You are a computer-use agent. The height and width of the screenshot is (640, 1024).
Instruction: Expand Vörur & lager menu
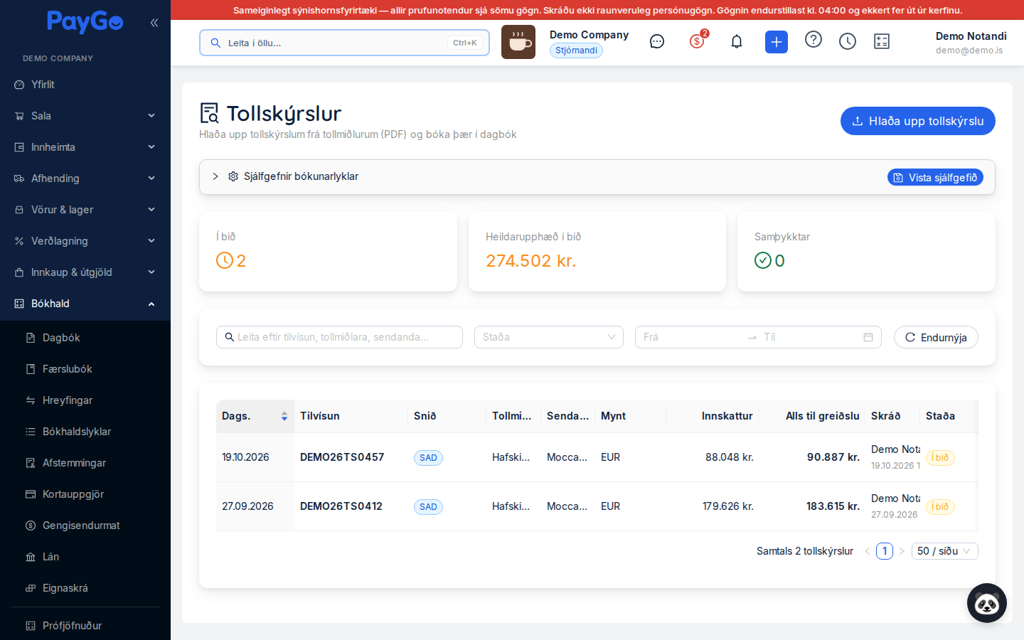click(x=85, y=210)
